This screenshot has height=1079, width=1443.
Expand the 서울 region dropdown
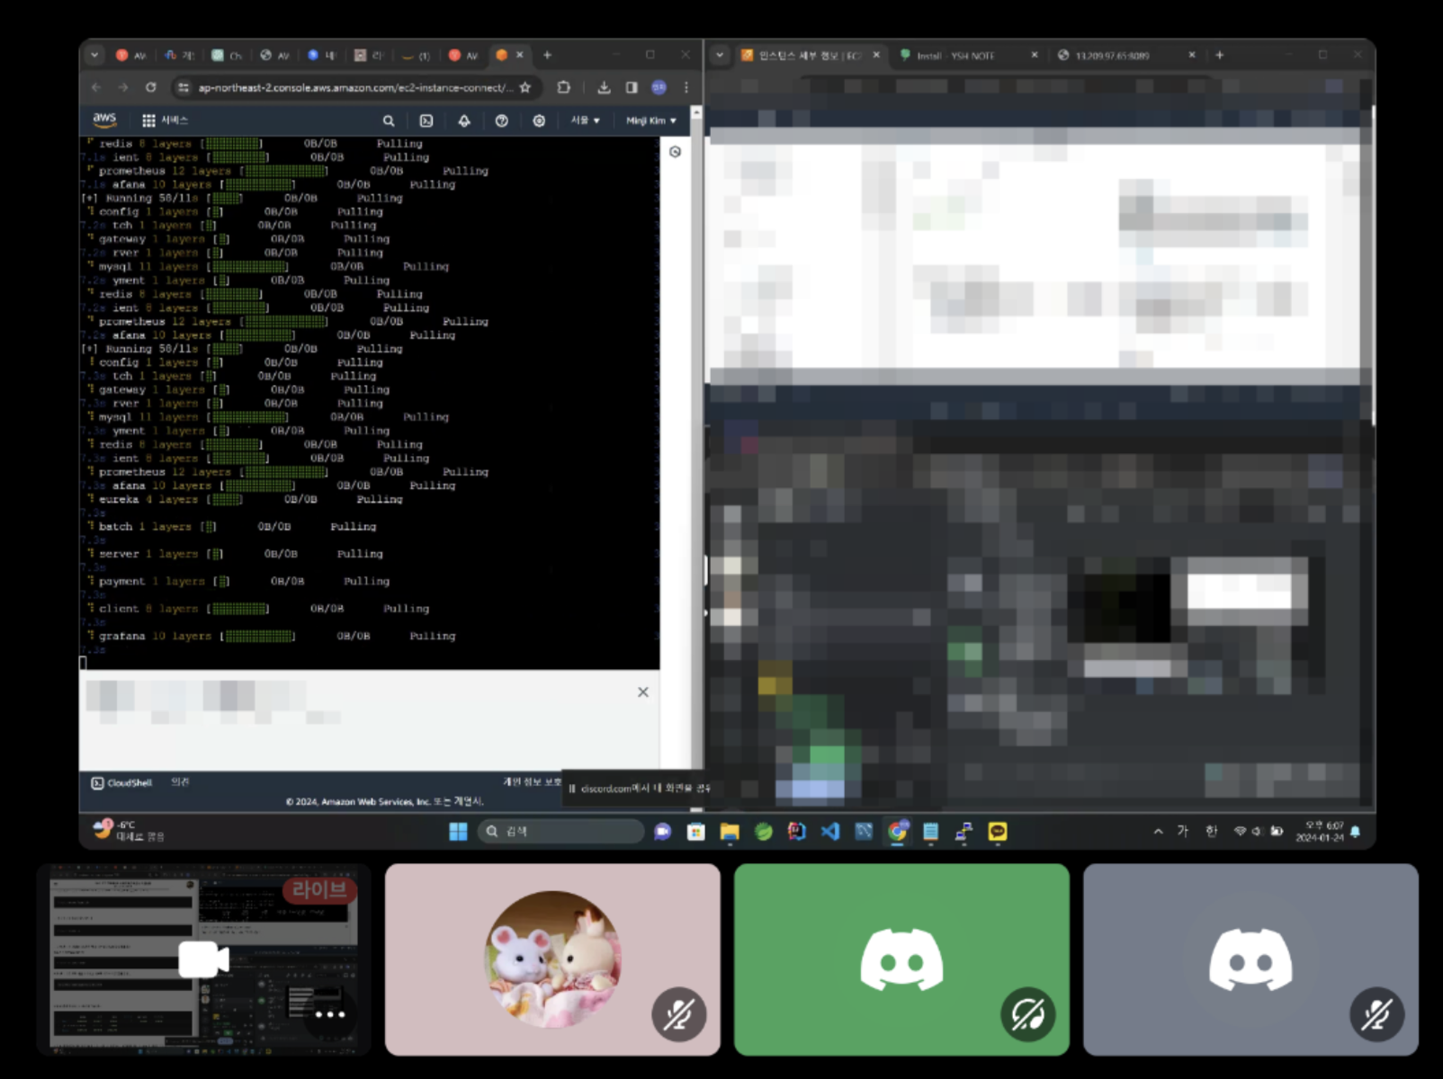[x=585, y=120]
